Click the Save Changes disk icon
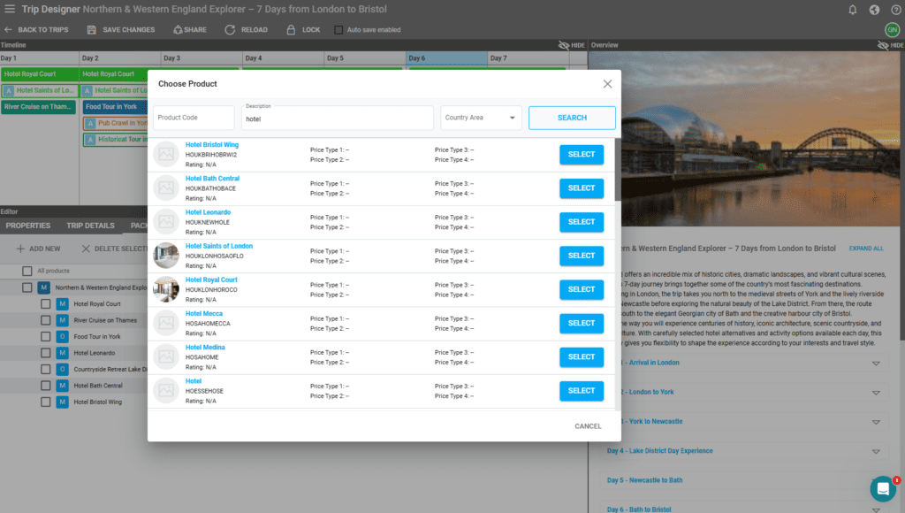This screenshot has width=905, height=513. point(92,30)
